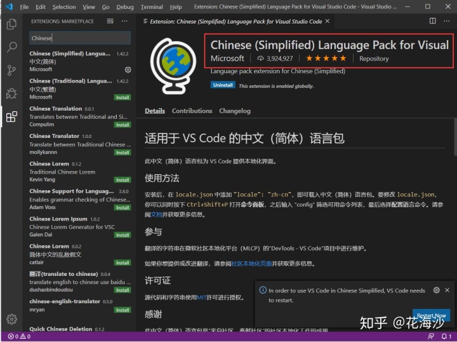Close the extension details tab
The width and height of the screenshot is (457, 342).
point(328,21)
